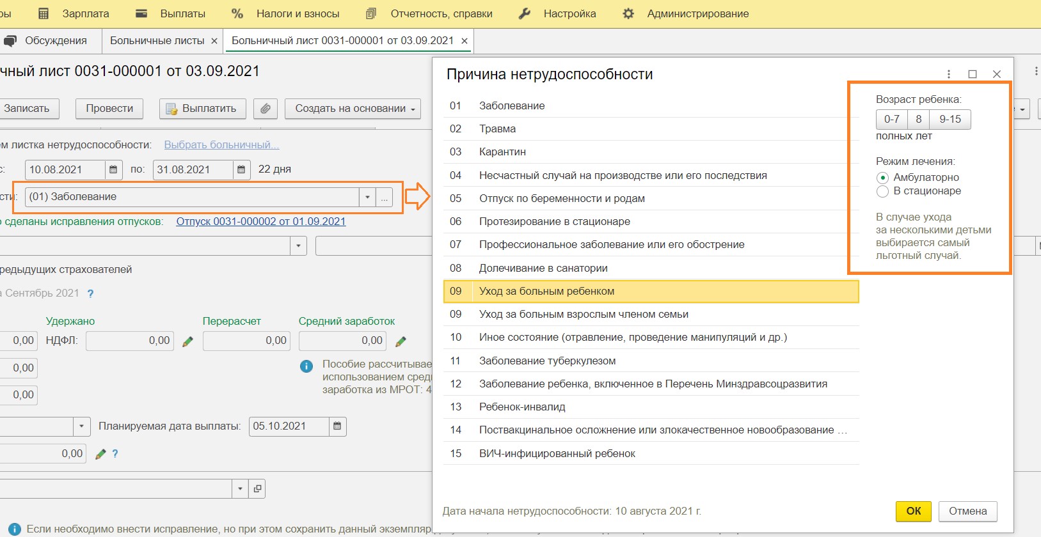Switch to the Больничные листы tab
The image size is (1041, 537).
point(157,40)
